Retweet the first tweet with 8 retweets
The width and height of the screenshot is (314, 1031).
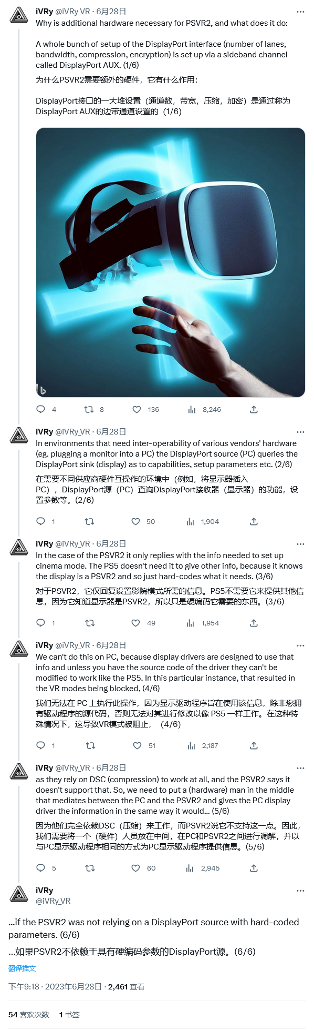click(x=89, y=409)
